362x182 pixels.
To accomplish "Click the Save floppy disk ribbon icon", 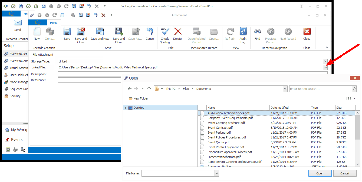I will coord(67,31).
